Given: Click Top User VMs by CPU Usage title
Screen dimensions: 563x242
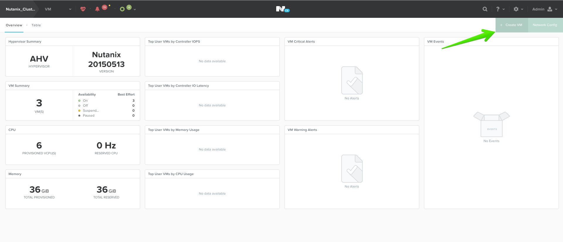Looking at the screenshot, I should point(171,174).
